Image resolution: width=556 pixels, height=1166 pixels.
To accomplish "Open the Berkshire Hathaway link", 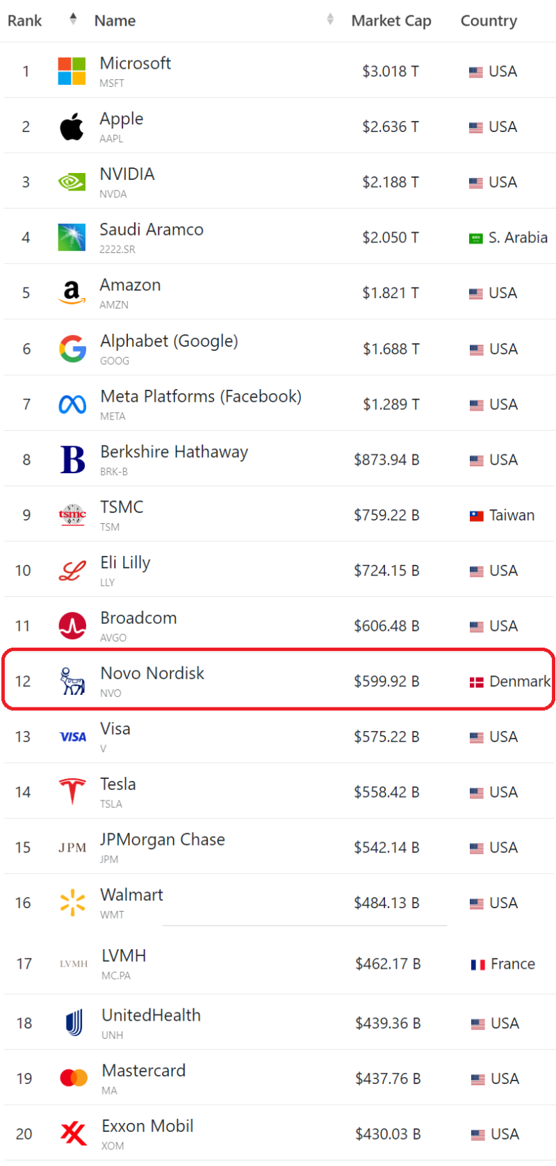I will click(x=174, y=452).
